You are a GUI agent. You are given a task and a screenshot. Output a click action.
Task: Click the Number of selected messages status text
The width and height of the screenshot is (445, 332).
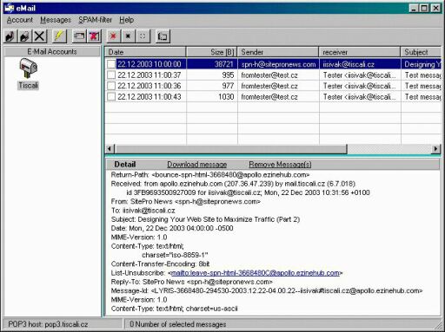(178, 324)
